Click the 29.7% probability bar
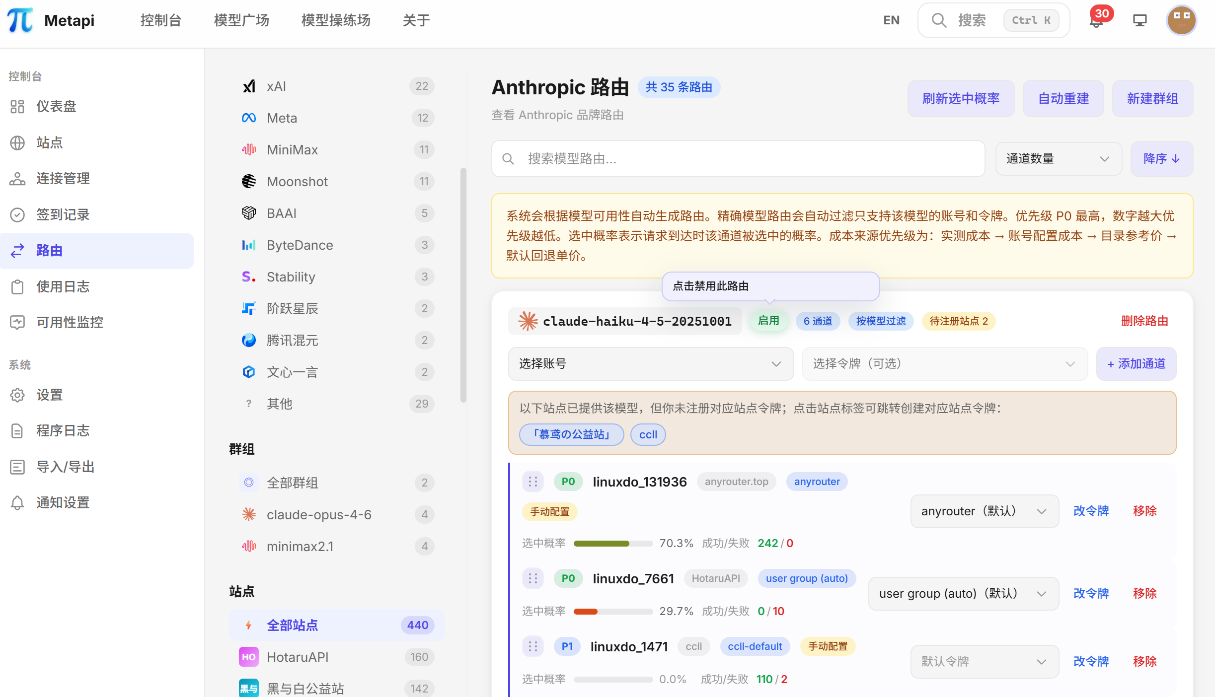 [613, 612]
